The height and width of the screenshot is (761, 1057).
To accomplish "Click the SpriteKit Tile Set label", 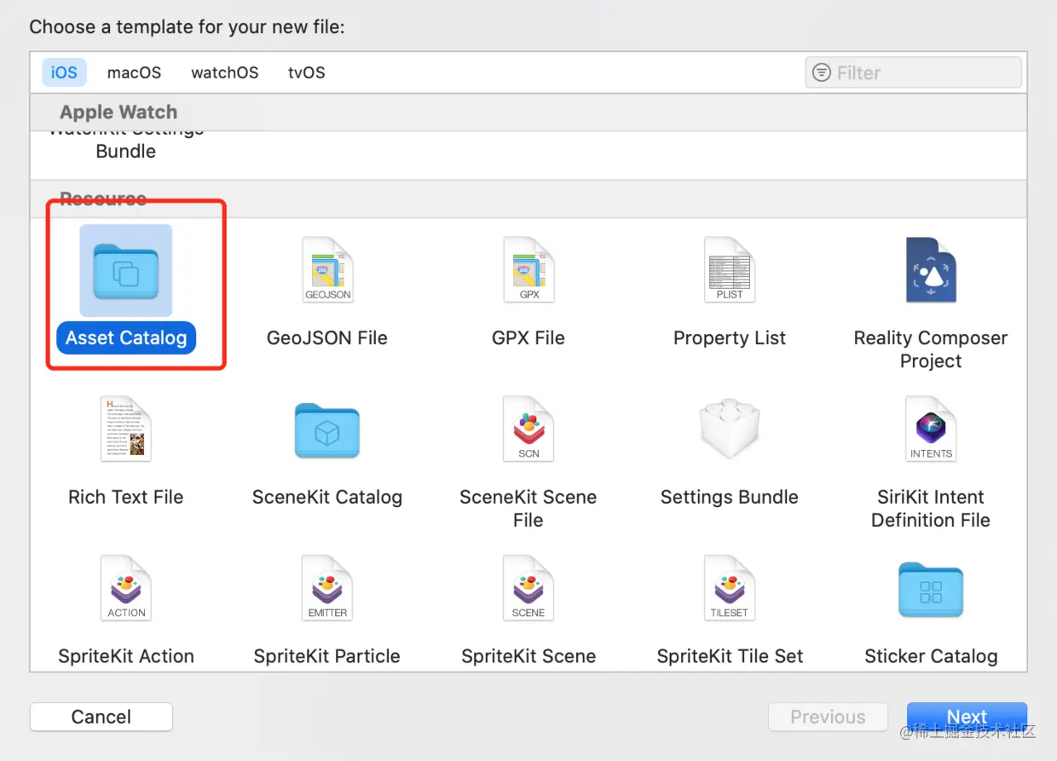I will tap(730, 656).
